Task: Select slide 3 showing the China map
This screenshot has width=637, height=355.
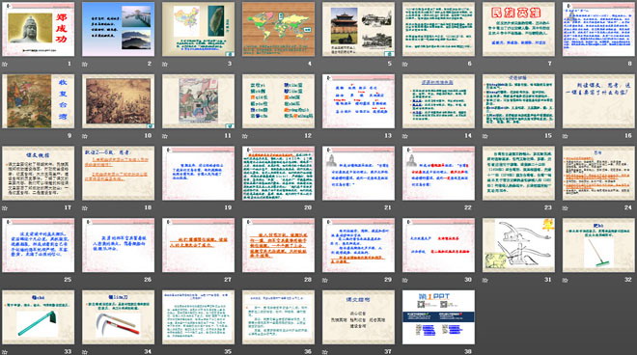Action: tap(198, 29)
